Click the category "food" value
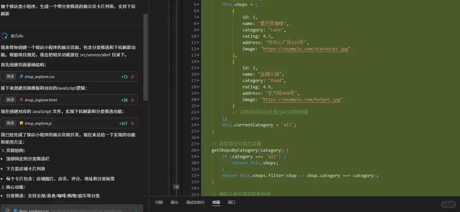 (276, 81)
